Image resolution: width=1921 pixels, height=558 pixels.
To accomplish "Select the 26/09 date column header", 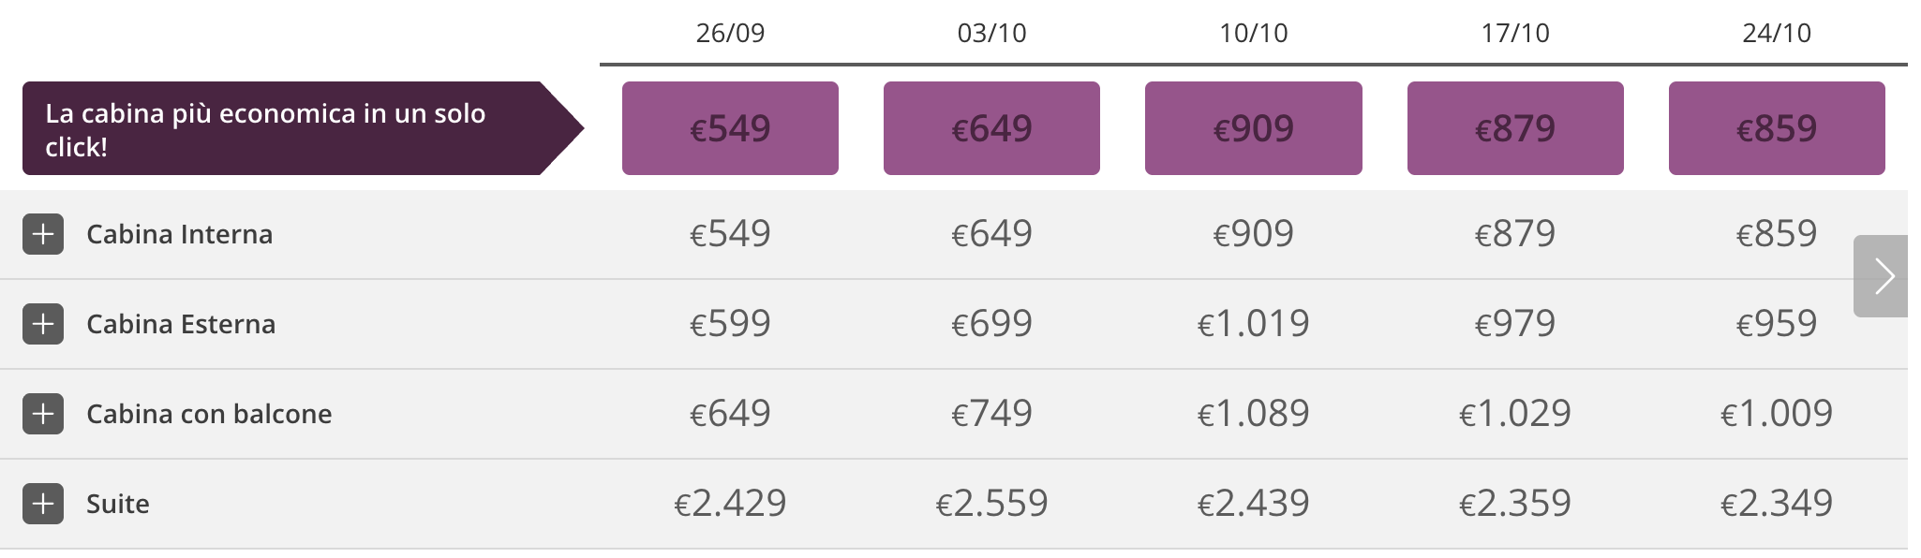I will click(x=730, y=34).
